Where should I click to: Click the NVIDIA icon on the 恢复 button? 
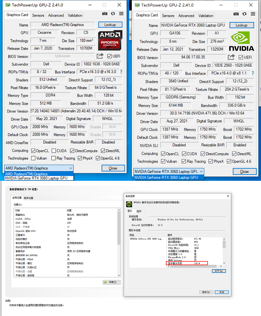105,282
